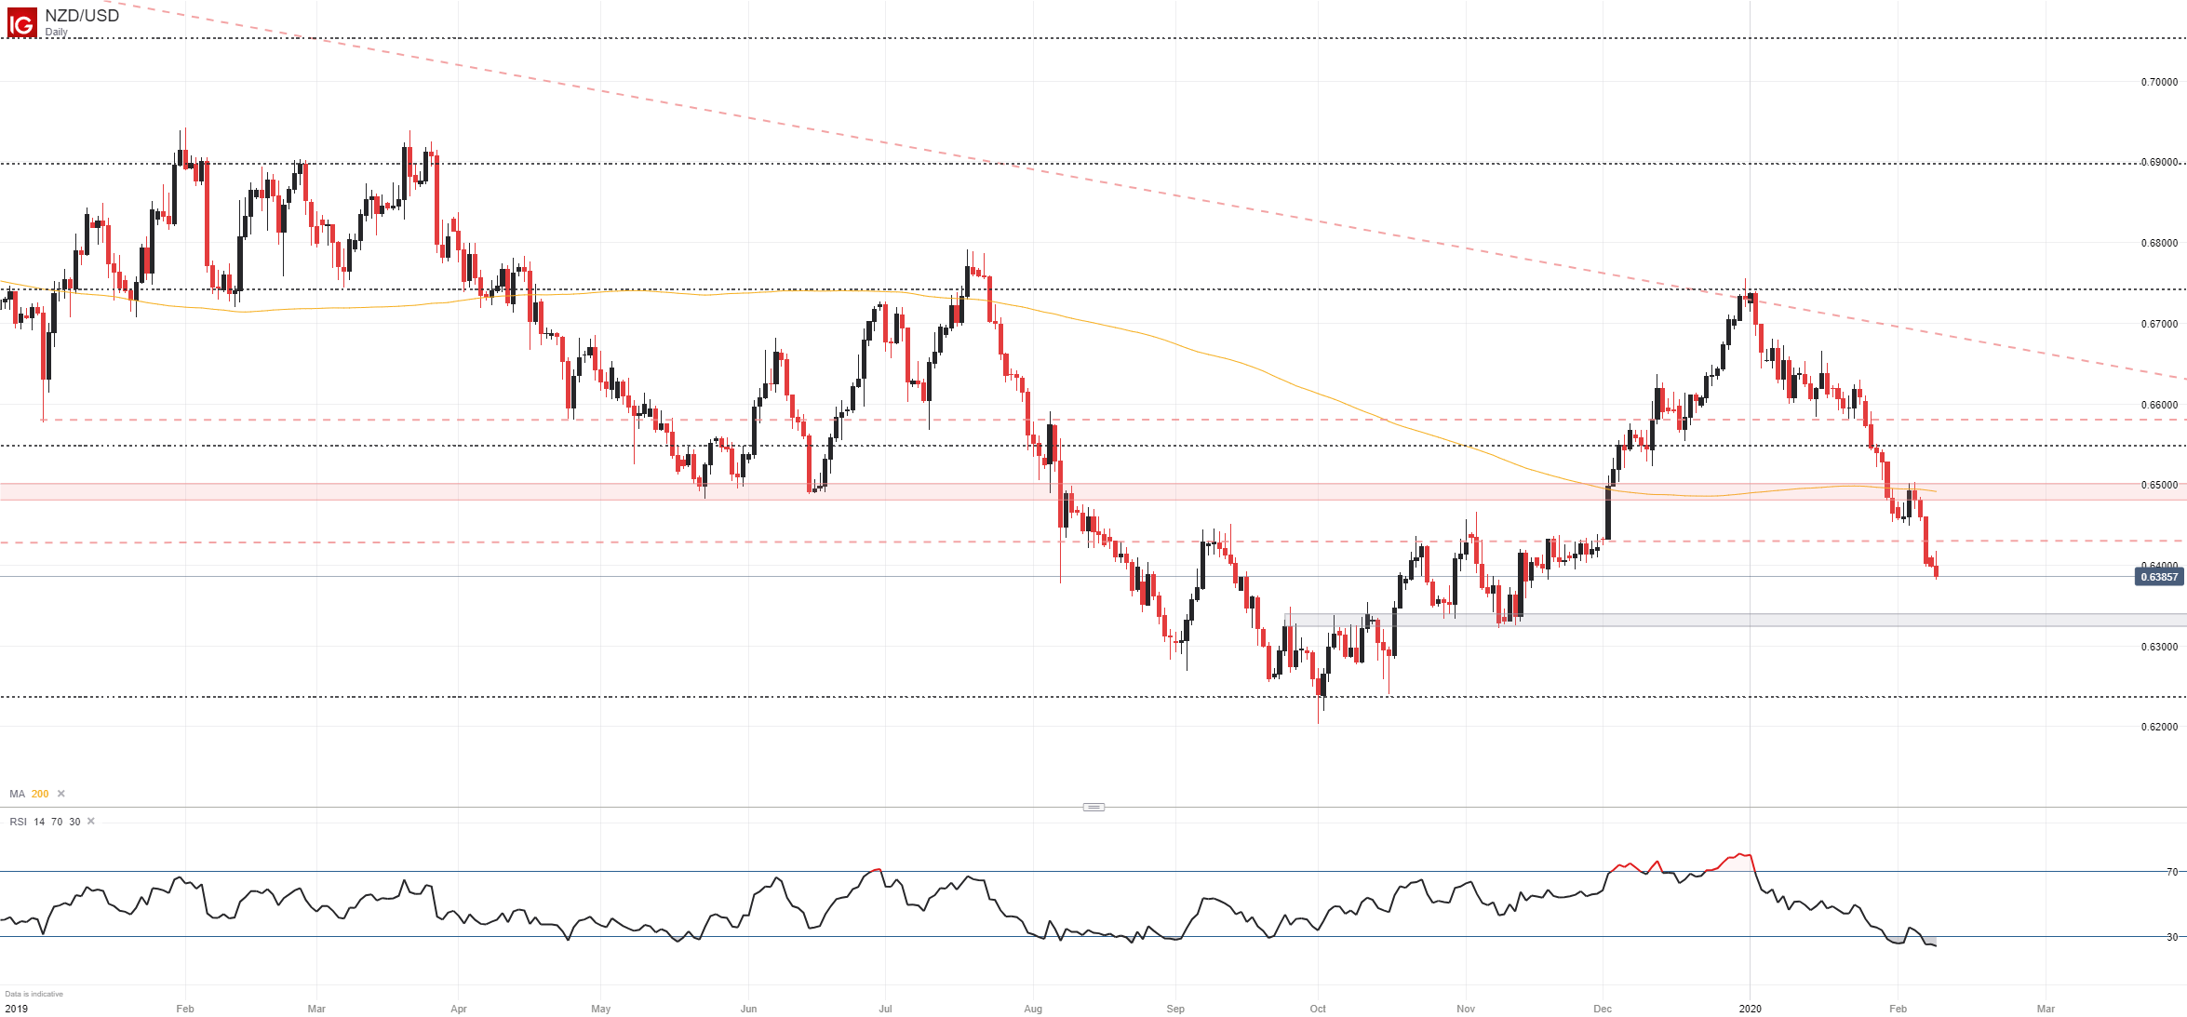This screenshot has height=1017, width=2187.
Task: Click the Data is indicative note
Action: (34, 994)
